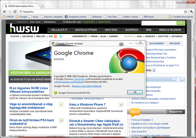Click the nyílt forráskódú szoftvereknek link
196x138 pixels.
point(69,82)
